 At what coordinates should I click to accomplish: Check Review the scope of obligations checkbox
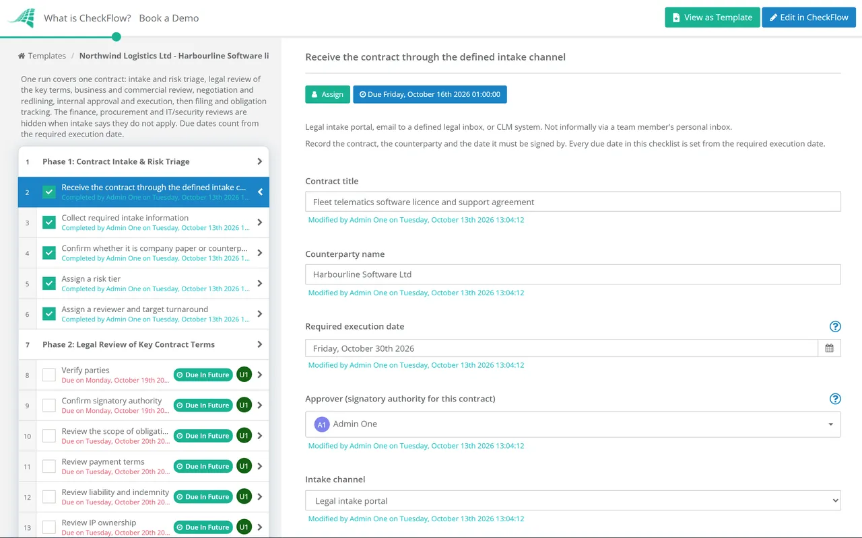tap(49, 436)
